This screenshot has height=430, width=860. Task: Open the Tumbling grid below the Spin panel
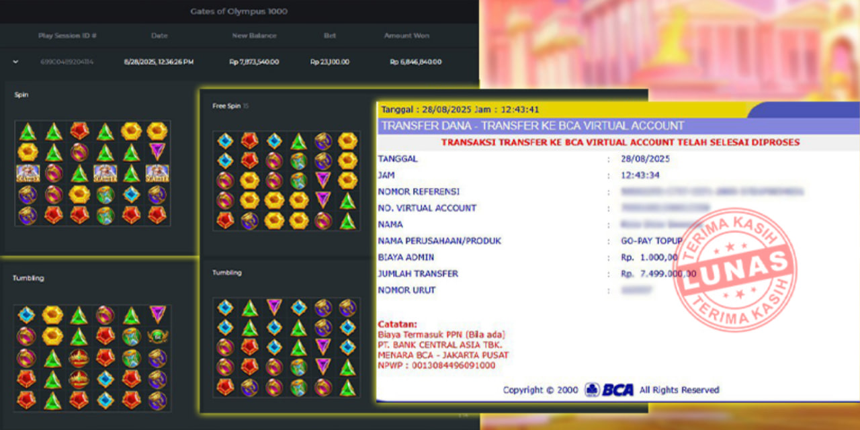point(92,357)
